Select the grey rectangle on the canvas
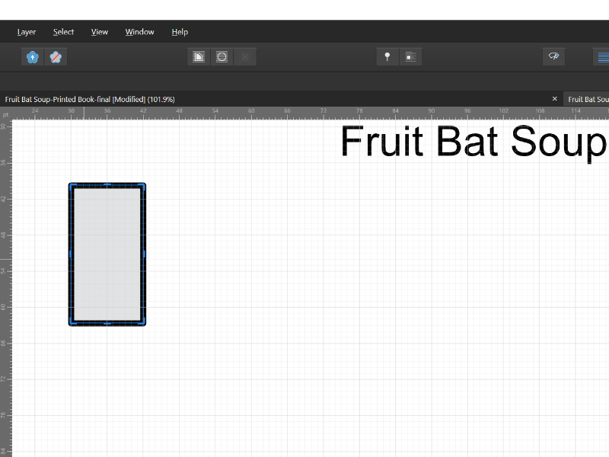Screen dimensions: 609x457 click(107, 254)
